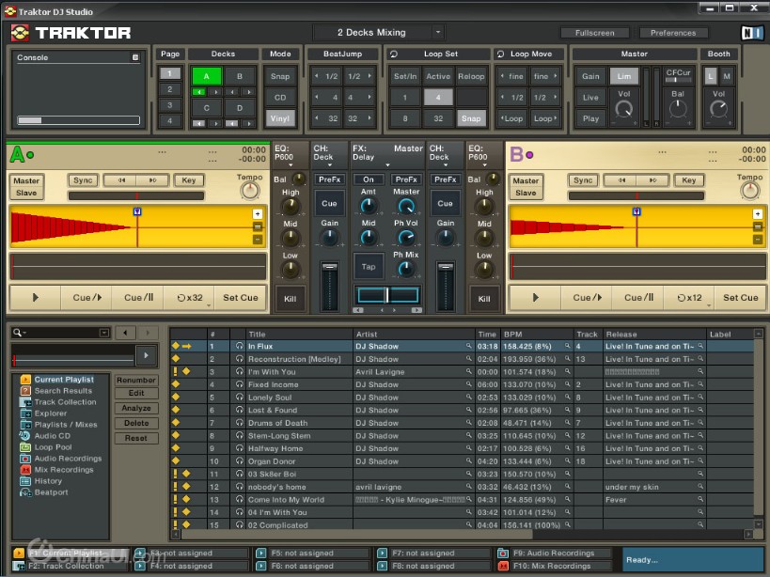The image size is (770, 577).
Task: Select Track Collection in browser tree
Action: point(65,402)
